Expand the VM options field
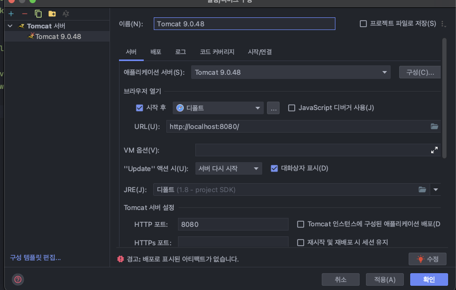This screenshot has height=290, width=456. click(x=434, y=150)
